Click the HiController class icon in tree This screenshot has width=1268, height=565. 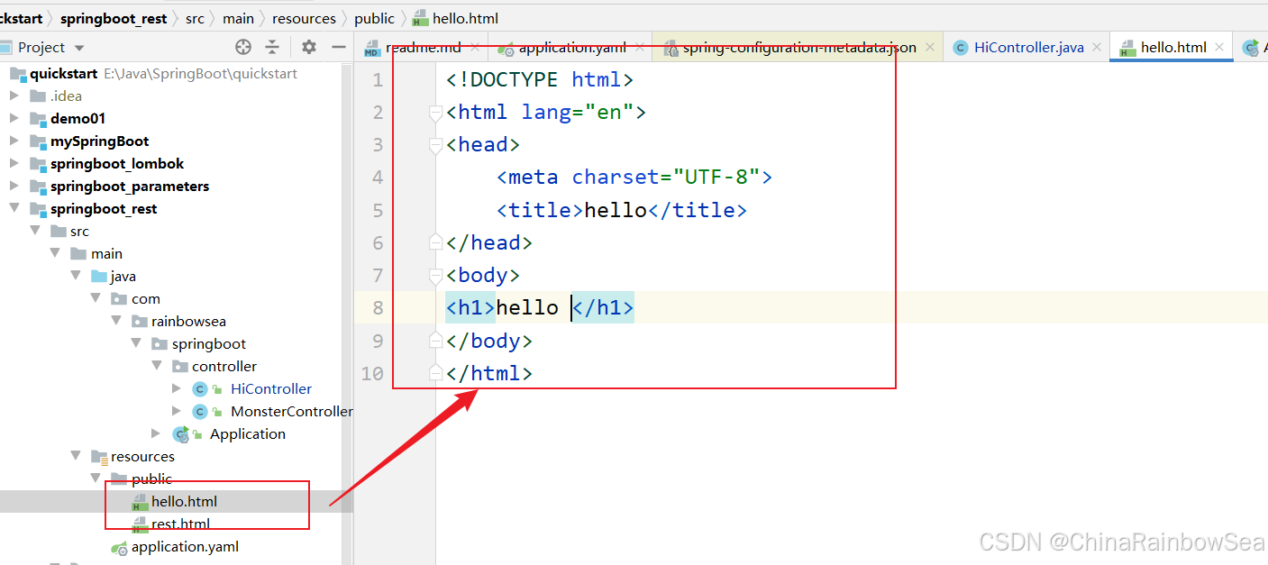pos(200,389)
